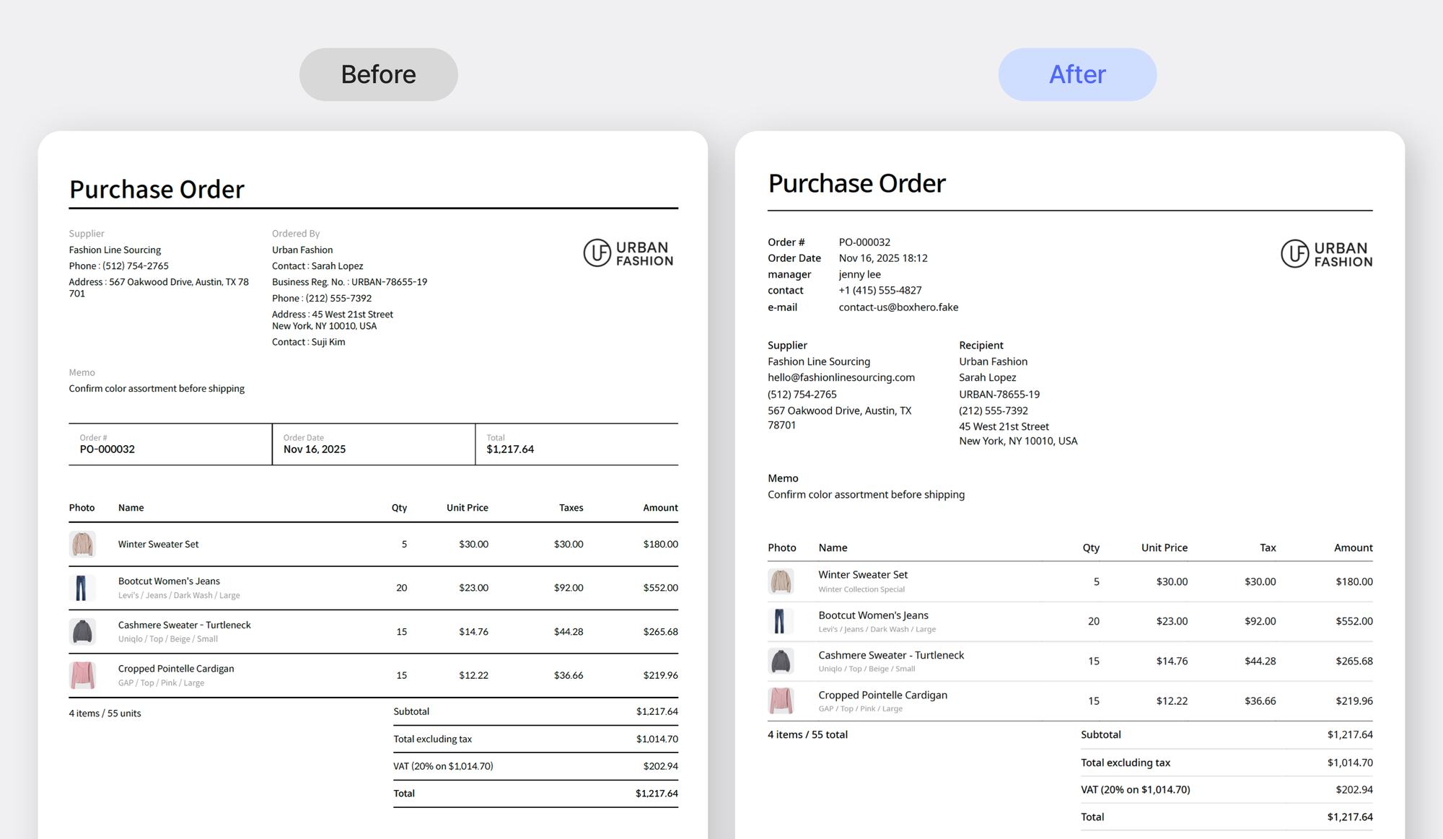Viewport: 1443px width, 839px height.
Task: Open the Winter Sweater Set thumbnail in After
Action: point(782,581)
